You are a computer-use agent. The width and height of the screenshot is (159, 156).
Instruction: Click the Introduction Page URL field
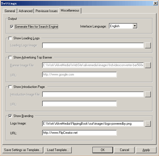pyautogui.click(x=79, y=104)
